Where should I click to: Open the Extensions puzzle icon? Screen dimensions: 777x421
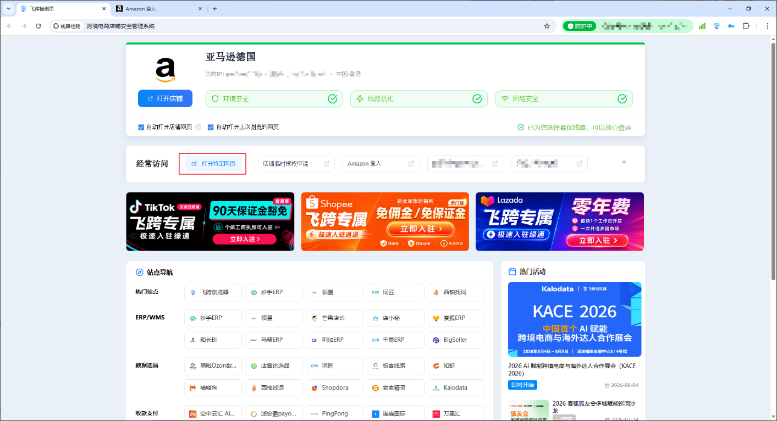click(x=746, y=26)
